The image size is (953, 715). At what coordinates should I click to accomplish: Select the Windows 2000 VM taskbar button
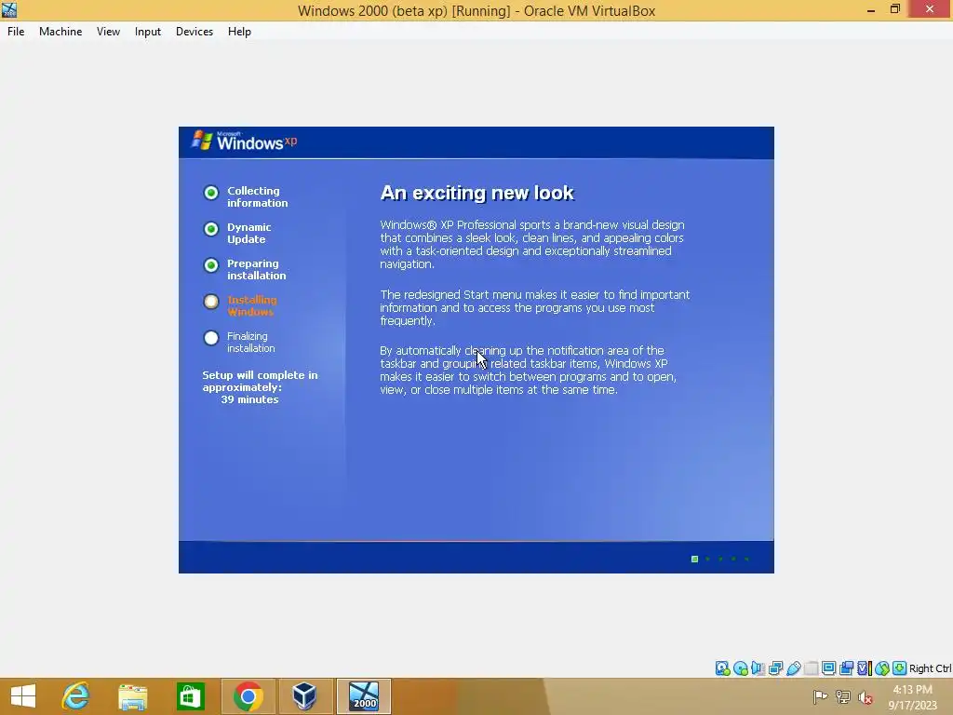coord(364,696)
